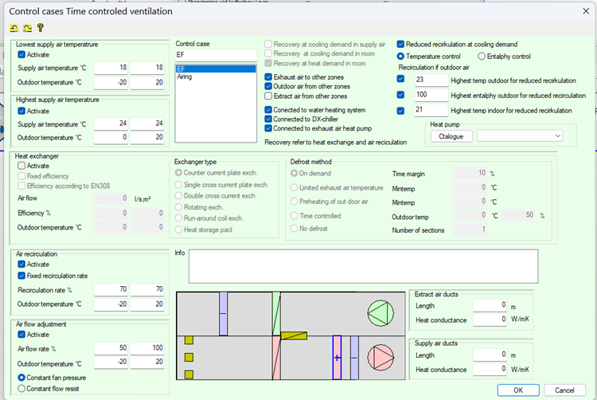This screenshot has width=597, height=400.
Task: Select Entalphy control radio option
Action: coord(482,57)
